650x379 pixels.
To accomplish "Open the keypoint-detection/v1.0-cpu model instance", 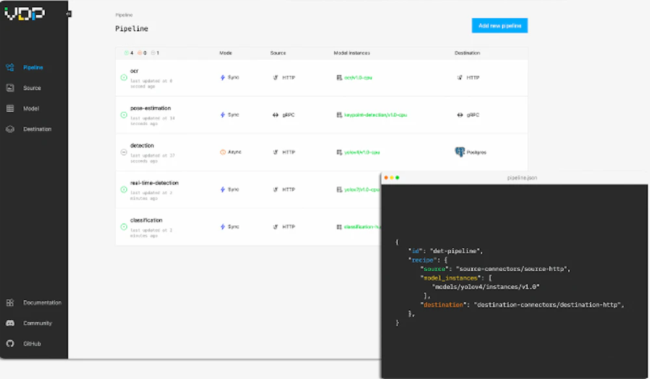I will tap(375, 115).
